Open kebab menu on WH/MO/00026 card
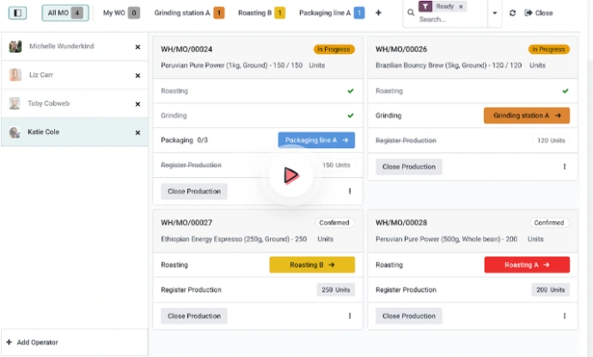Screen dimensions: 593x357 click(x=565, y=167)
